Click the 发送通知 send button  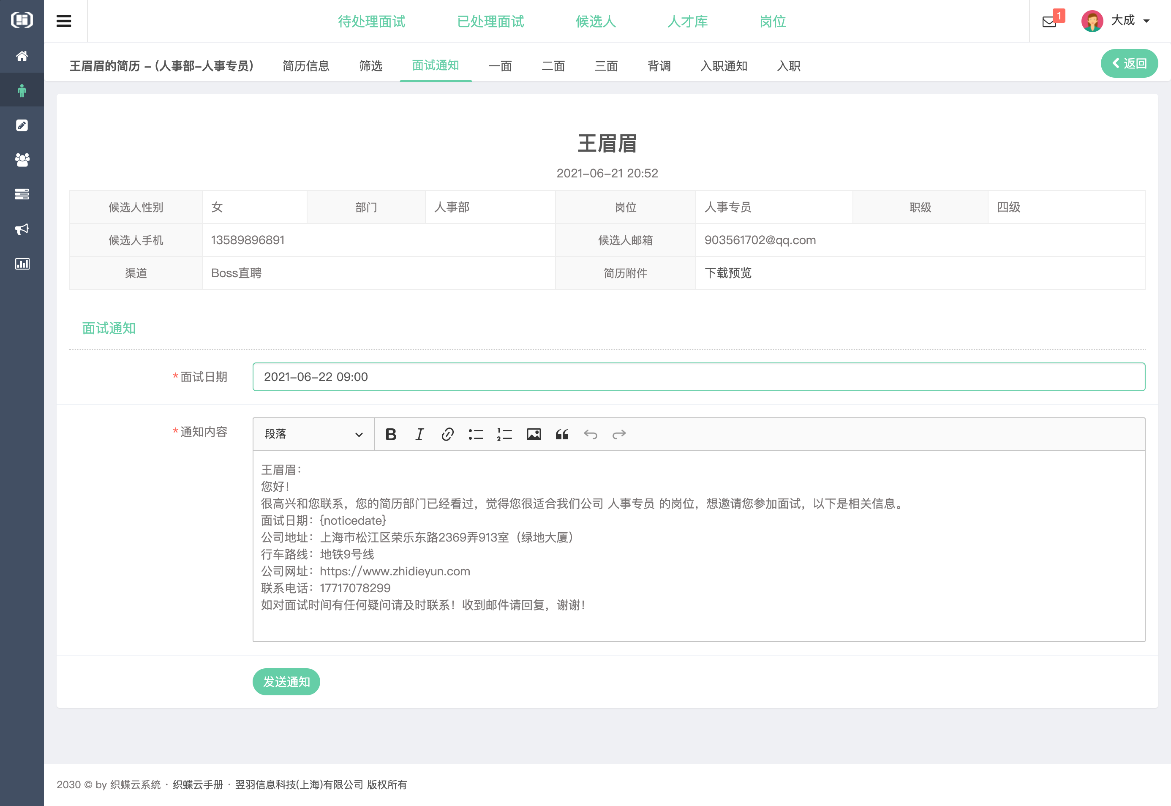[x=286, y=681]
